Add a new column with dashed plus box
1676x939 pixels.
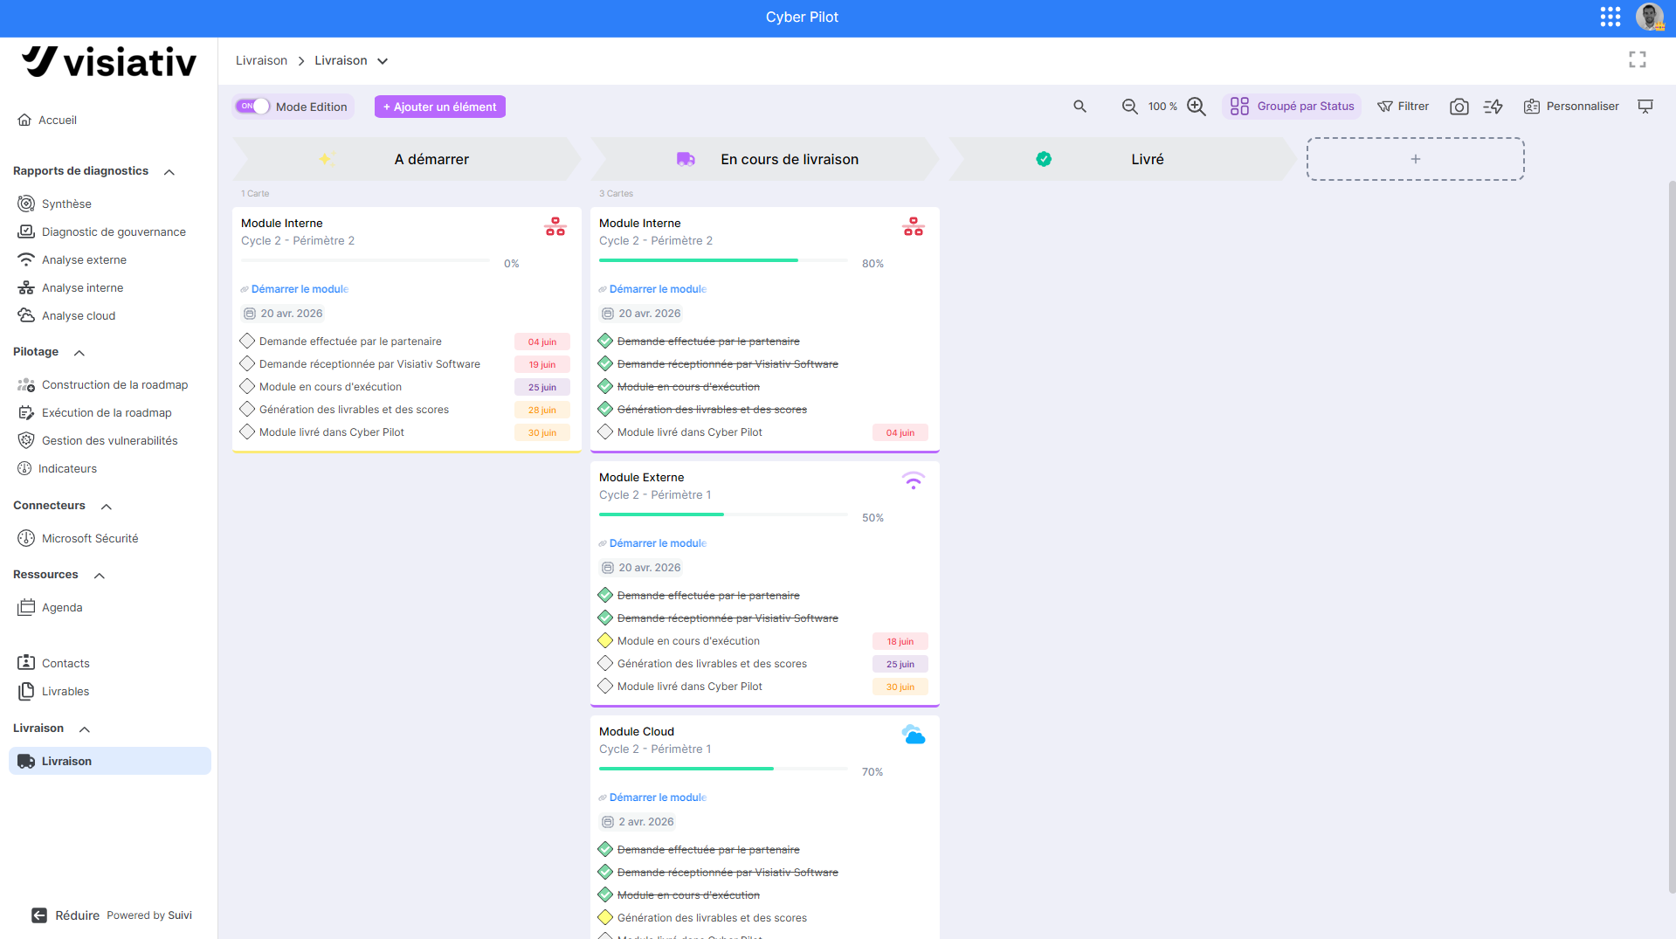coord(1416,159)
